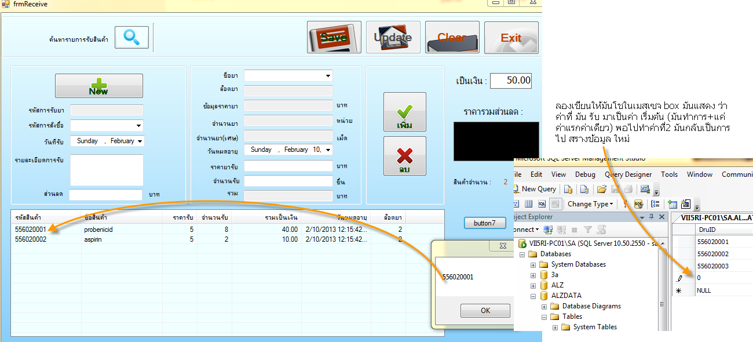Open the Change Type dropdown
This screenshot has width=753, height=342.
(590, 204)
